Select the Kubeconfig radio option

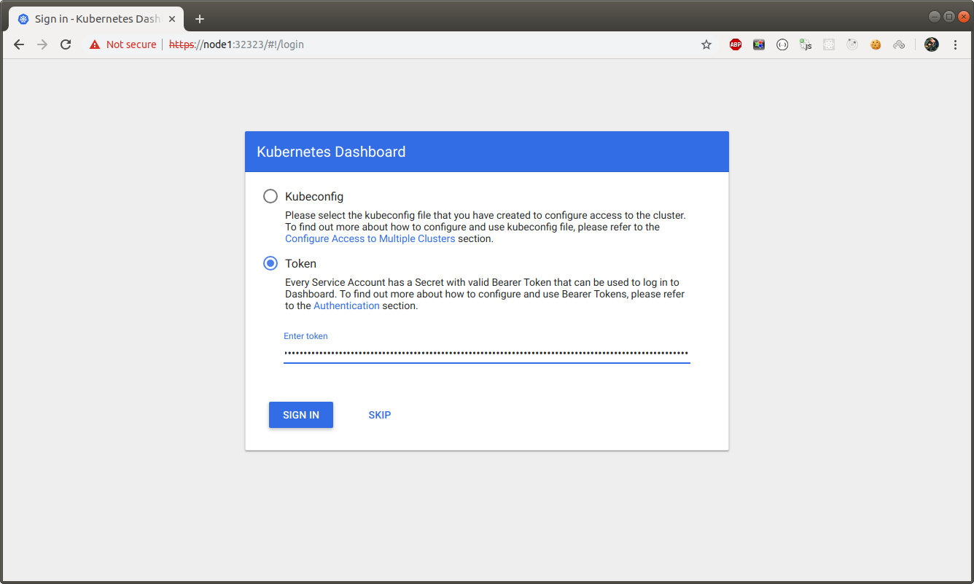[x=270, y=196]
